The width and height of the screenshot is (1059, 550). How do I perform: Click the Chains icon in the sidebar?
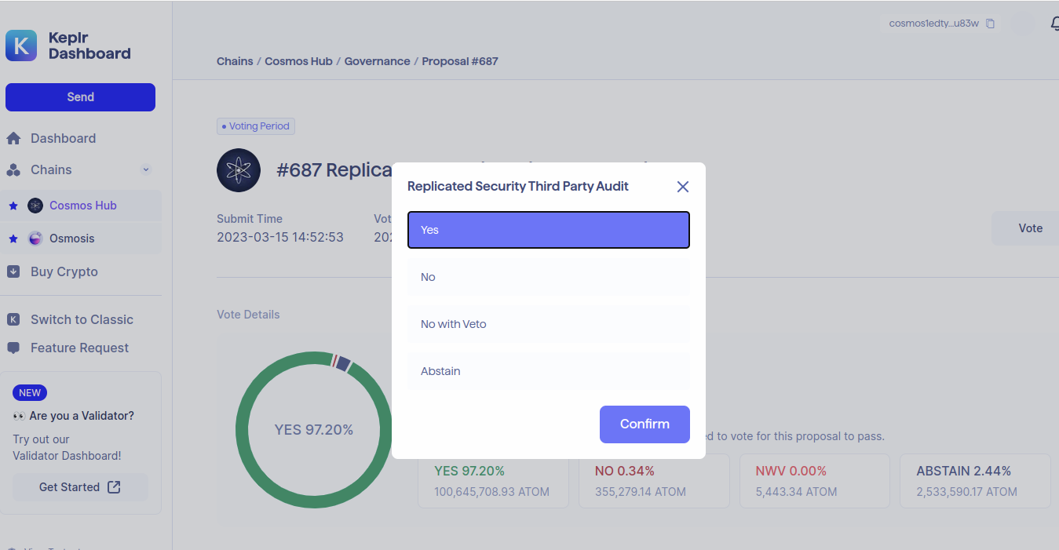pos(13,170)
